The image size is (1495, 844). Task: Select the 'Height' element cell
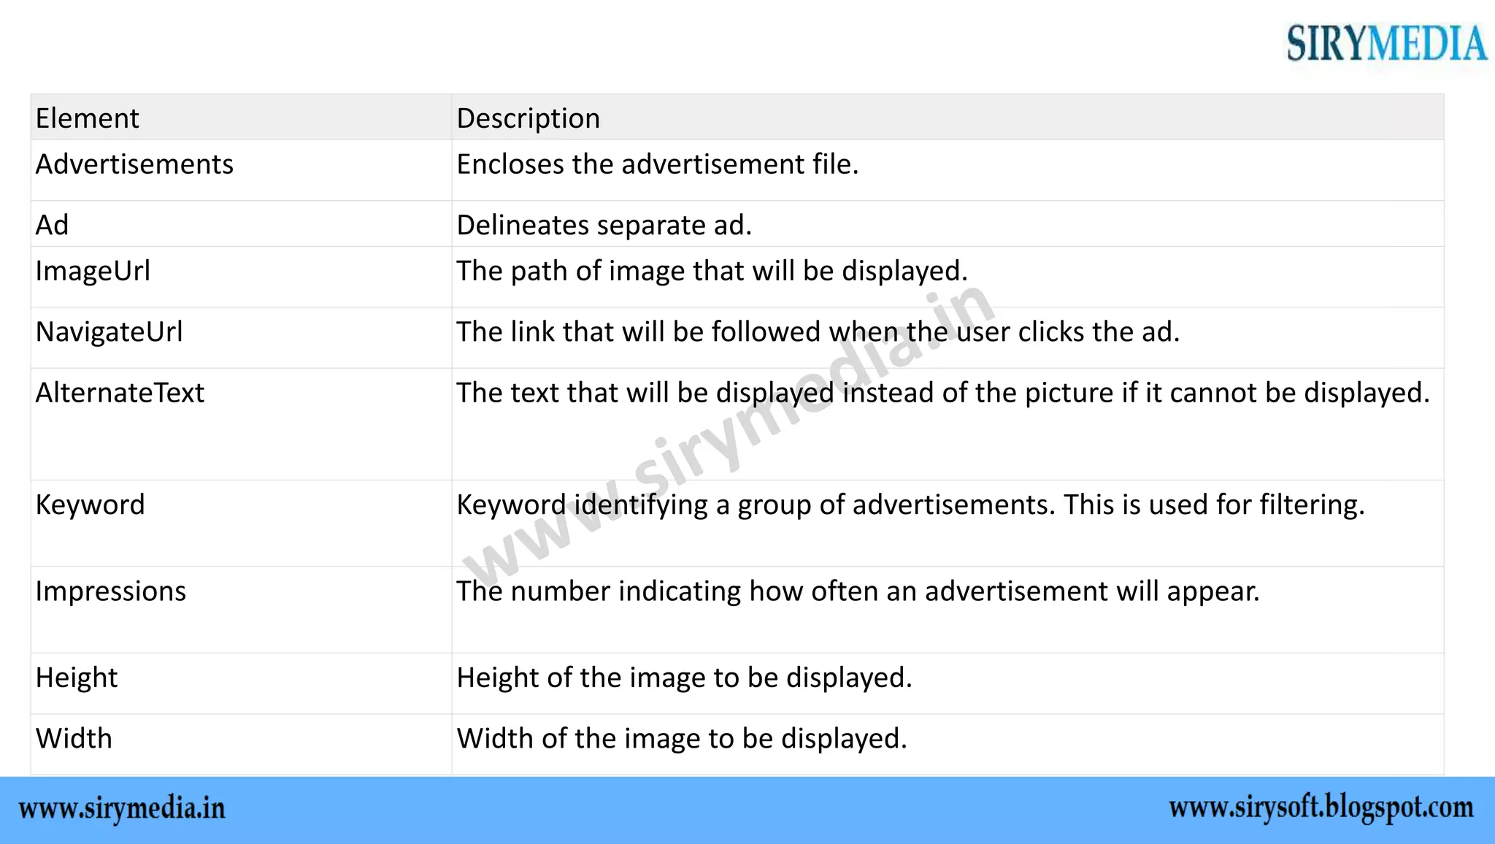241,683
